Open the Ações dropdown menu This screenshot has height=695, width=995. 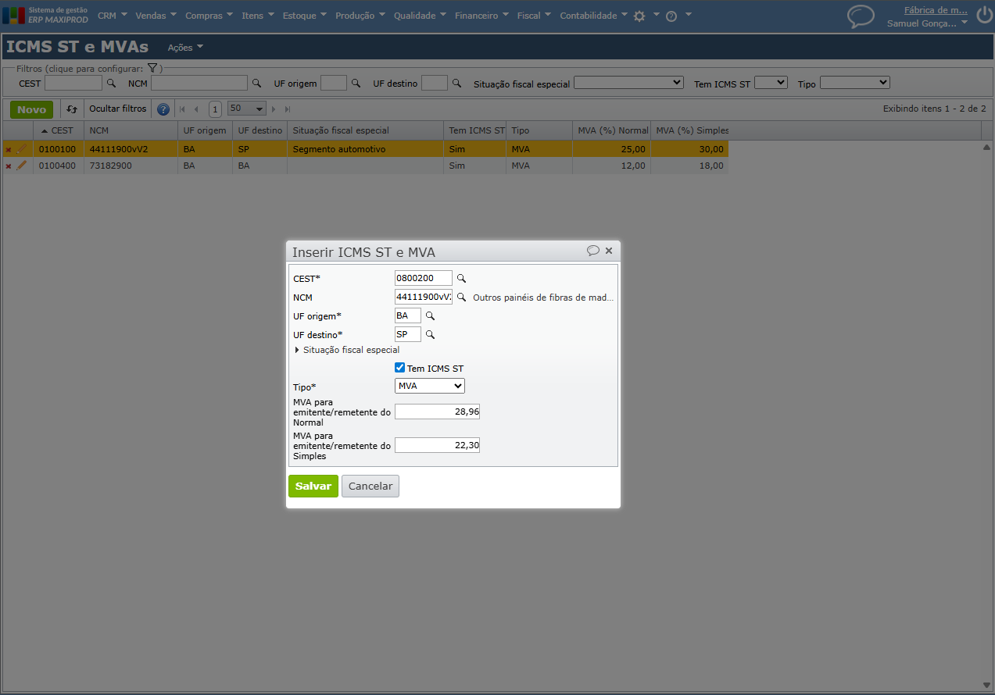coord(185,48)
